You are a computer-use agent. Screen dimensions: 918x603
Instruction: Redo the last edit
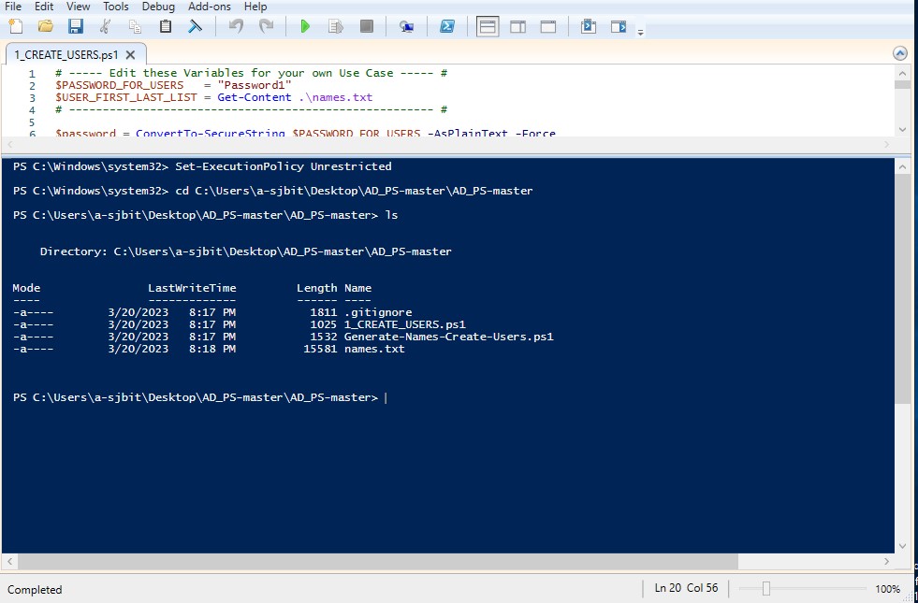[x=267, y=26]
